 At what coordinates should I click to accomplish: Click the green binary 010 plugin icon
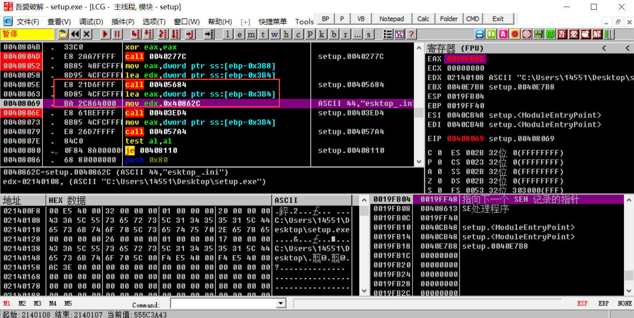pyautogui.click(x=538, y=34)
